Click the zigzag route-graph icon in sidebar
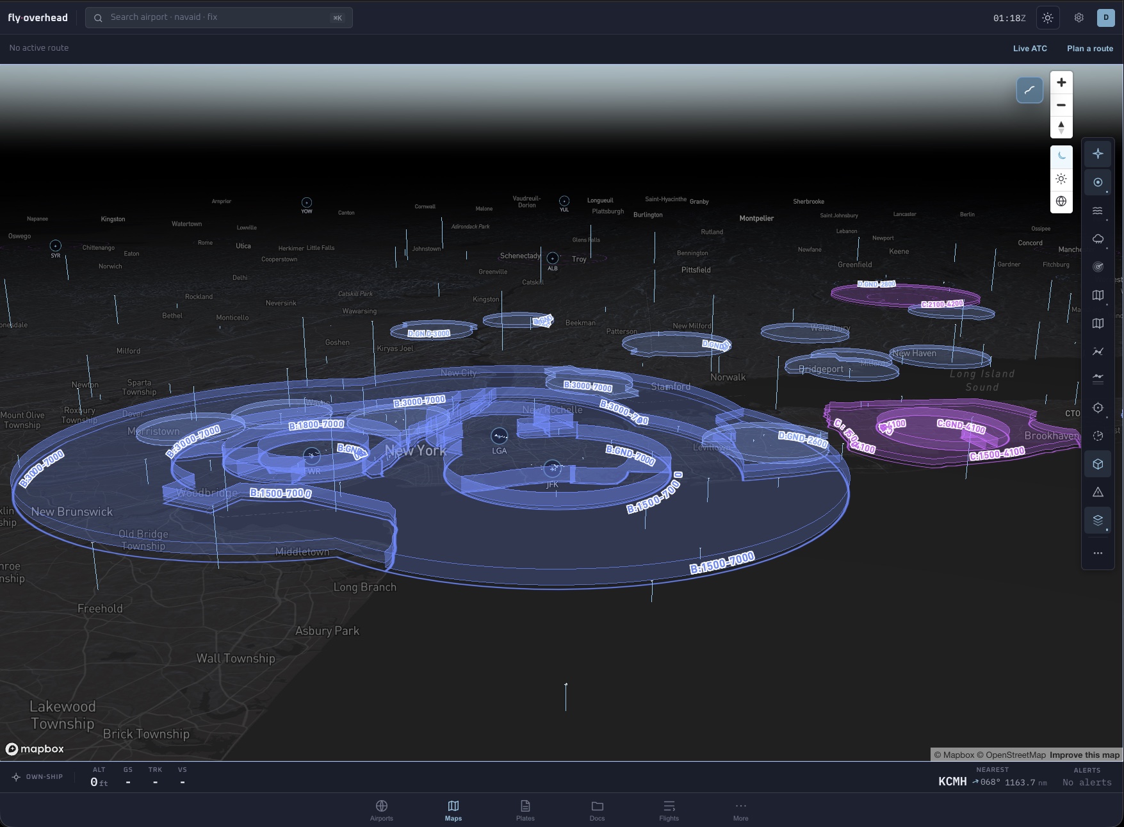The width and height of the screenshot is (1124, 827). tap(1098, 352)
